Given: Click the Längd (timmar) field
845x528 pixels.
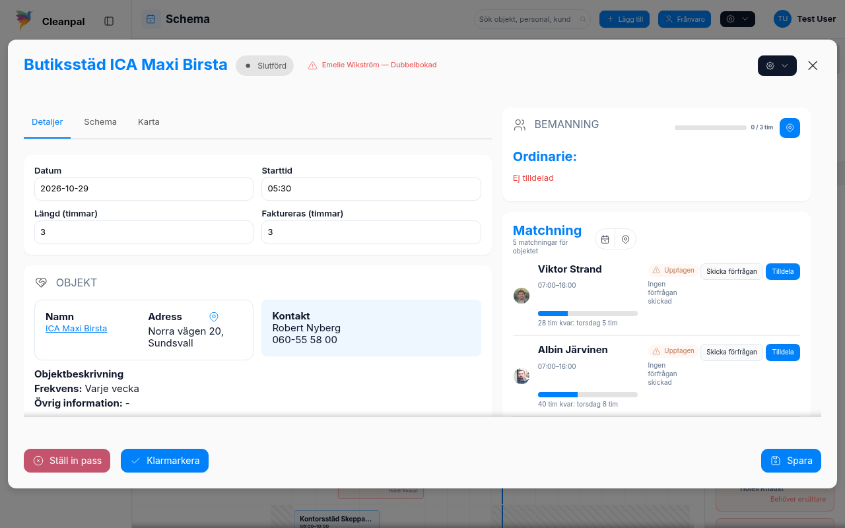Looking at the screenshot, I should tap(144, 232).
